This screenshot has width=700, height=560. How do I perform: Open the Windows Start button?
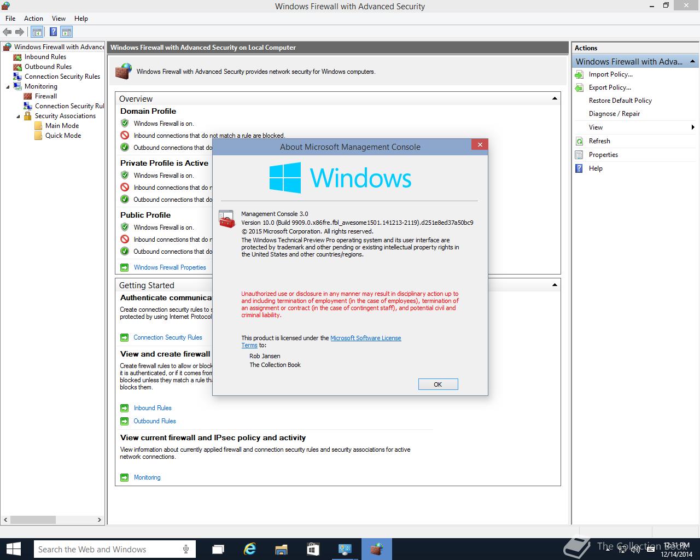click(13, 549)
